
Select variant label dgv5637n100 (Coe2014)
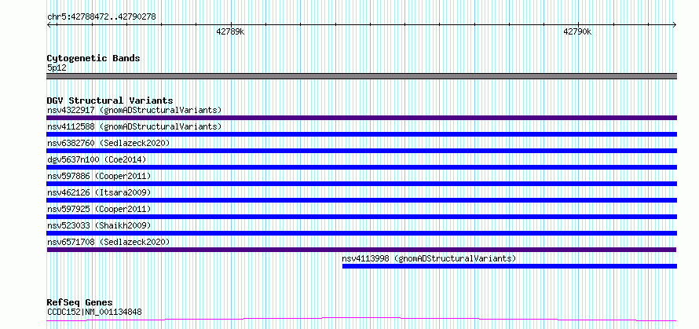click(x=97, y=159)
